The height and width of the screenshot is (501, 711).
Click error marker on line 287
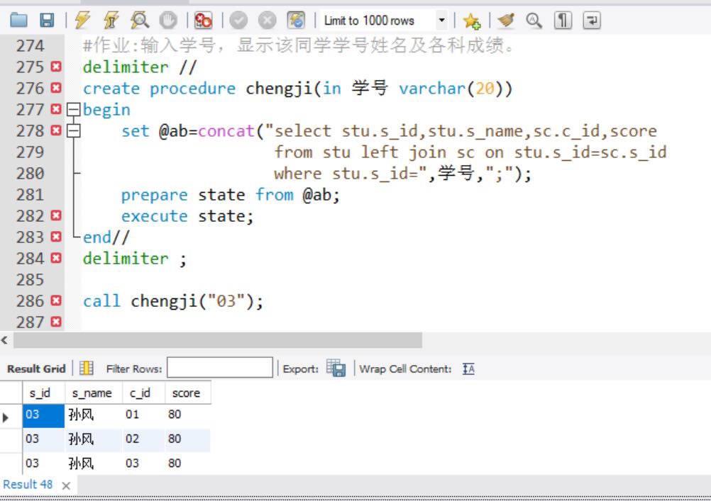point(56,322)
